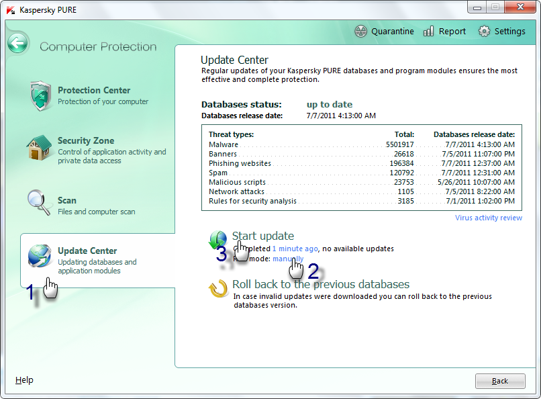Open the Virus activity review link

(x=488, y=218)
